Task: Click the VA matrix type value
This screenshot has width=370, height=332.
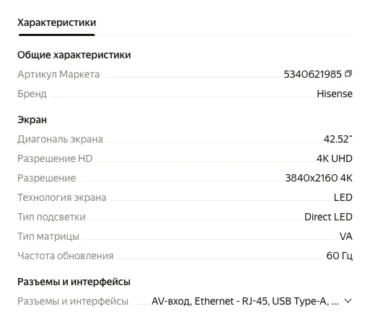Action: pyautogui.click(x=346, y=236)
